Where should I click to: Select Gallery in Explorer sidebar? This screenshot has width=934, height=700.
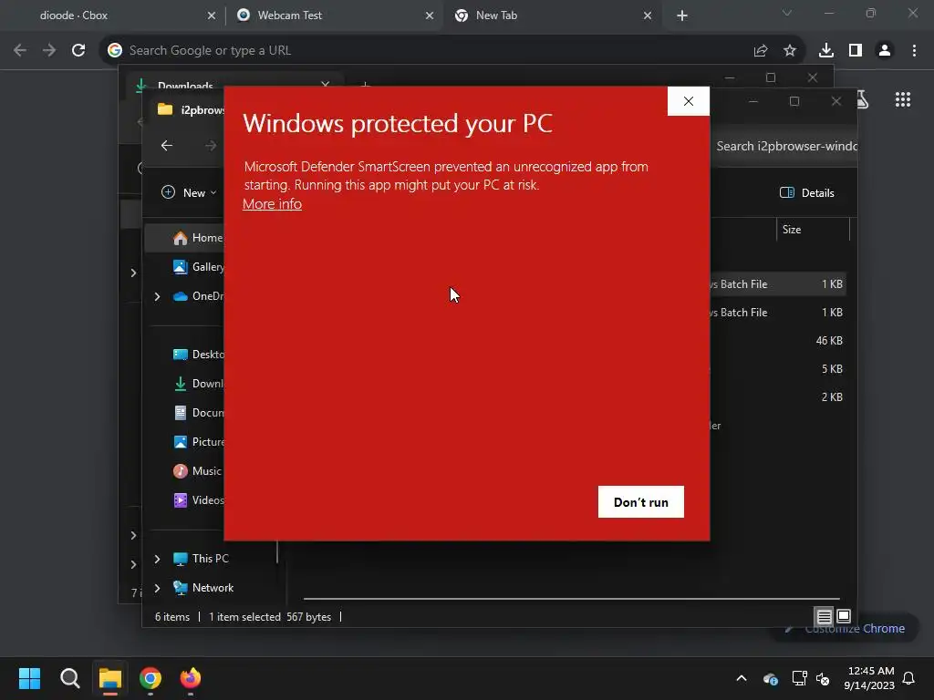pyautogui.click(x=198, y=267)
